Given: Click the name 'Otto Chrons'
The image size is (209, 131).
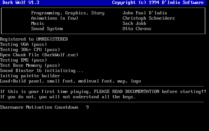Looking at the screenshot, I should (x=137, y=28).
